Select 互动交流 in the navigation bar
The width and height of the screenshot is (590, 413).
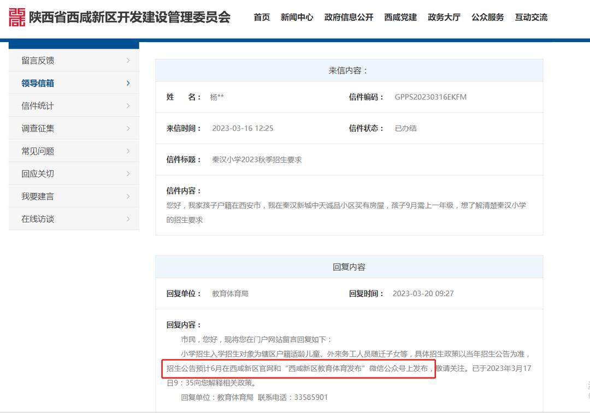530,17
